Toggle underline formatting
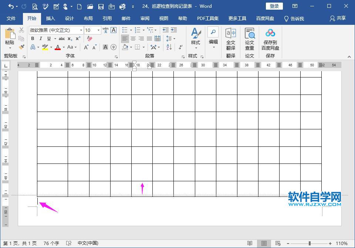 49,39
